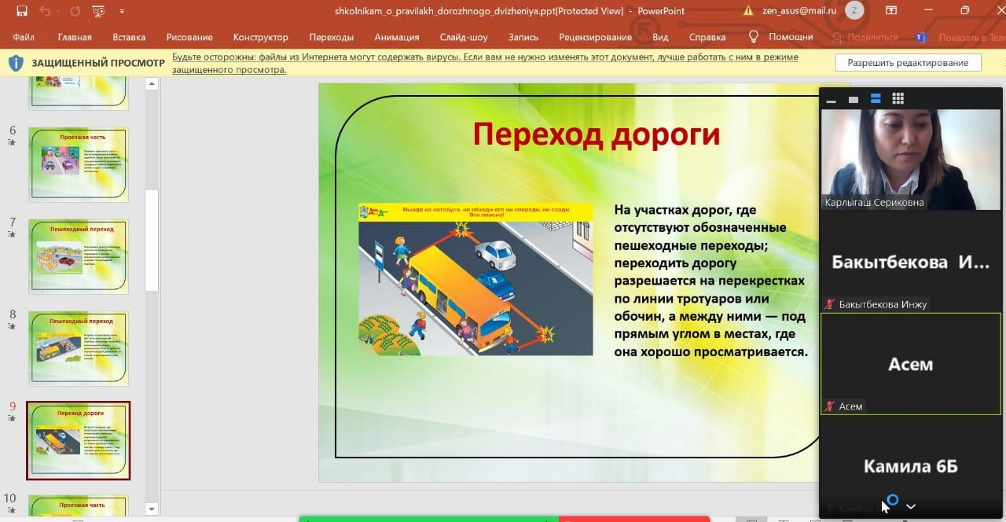Select slide 9 thumbnail Переход дороги
The height and width of the screenshot is (522, 1006).
click(x=79, y=441)
